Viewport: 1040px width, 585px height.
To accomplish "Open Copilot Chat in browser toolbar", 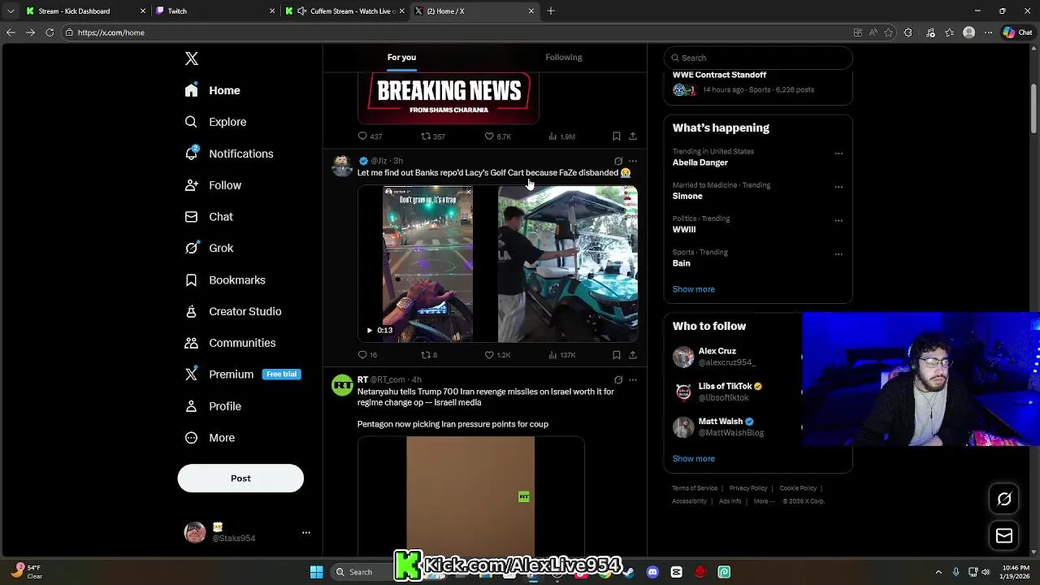I will tap(1017, 32).
